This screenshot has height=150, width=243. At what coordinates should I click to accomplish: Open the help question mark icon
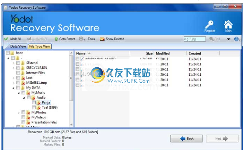236,39
